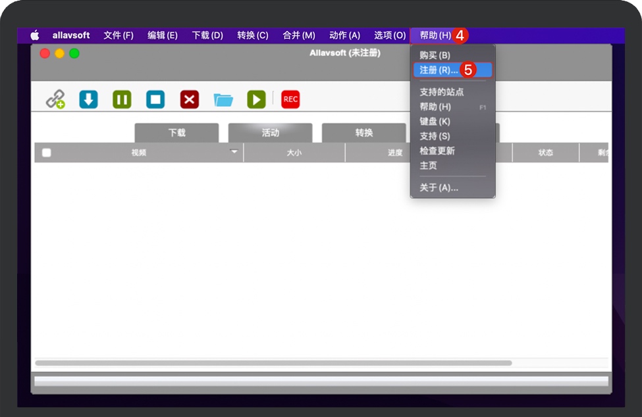This screenshot has height=417, width=642.
Task: Click the paste URL link icon
Action: click(x=55, y=99)
